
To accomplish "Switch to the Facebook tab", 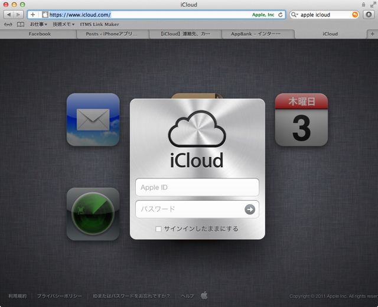I will click(x=40, y=34).
